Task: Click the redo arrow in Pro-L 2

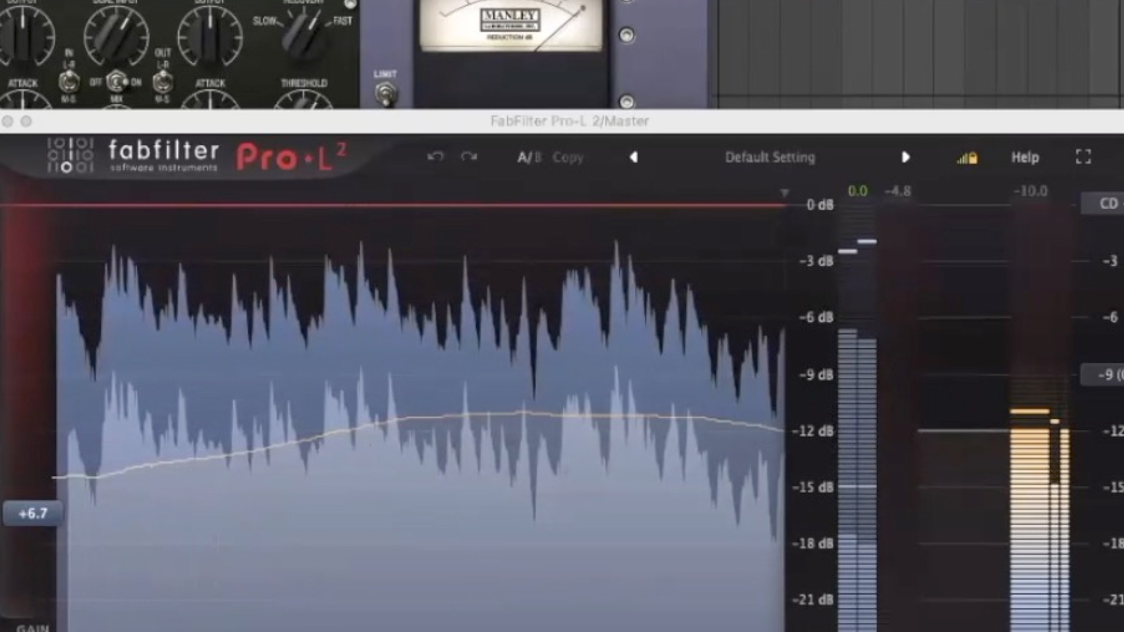Action: tap(469, 157)
